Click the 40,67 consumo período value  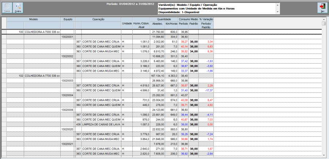[x=183, y=120]
